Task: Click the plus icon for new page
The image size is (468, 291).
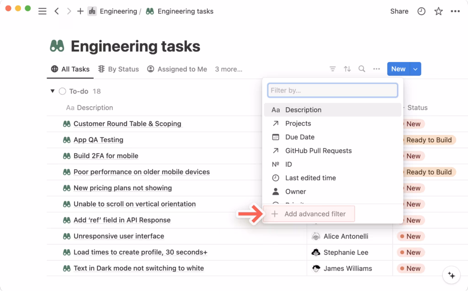Action: [x=80, y=11]
